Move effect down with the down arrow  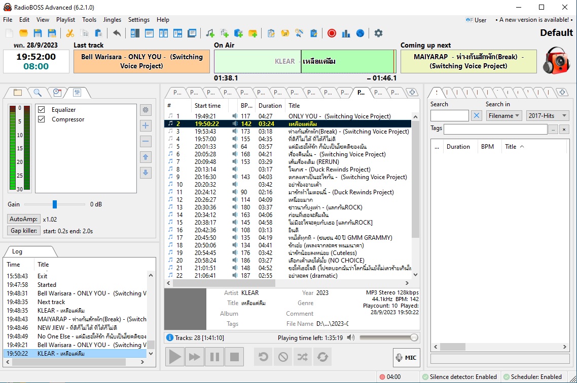coord(146,173)
